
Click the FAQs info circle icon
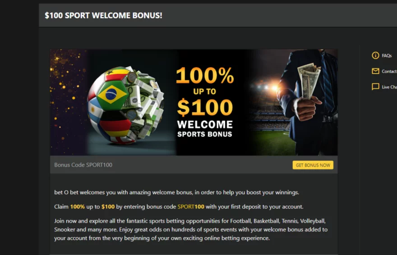click(375, 55)
